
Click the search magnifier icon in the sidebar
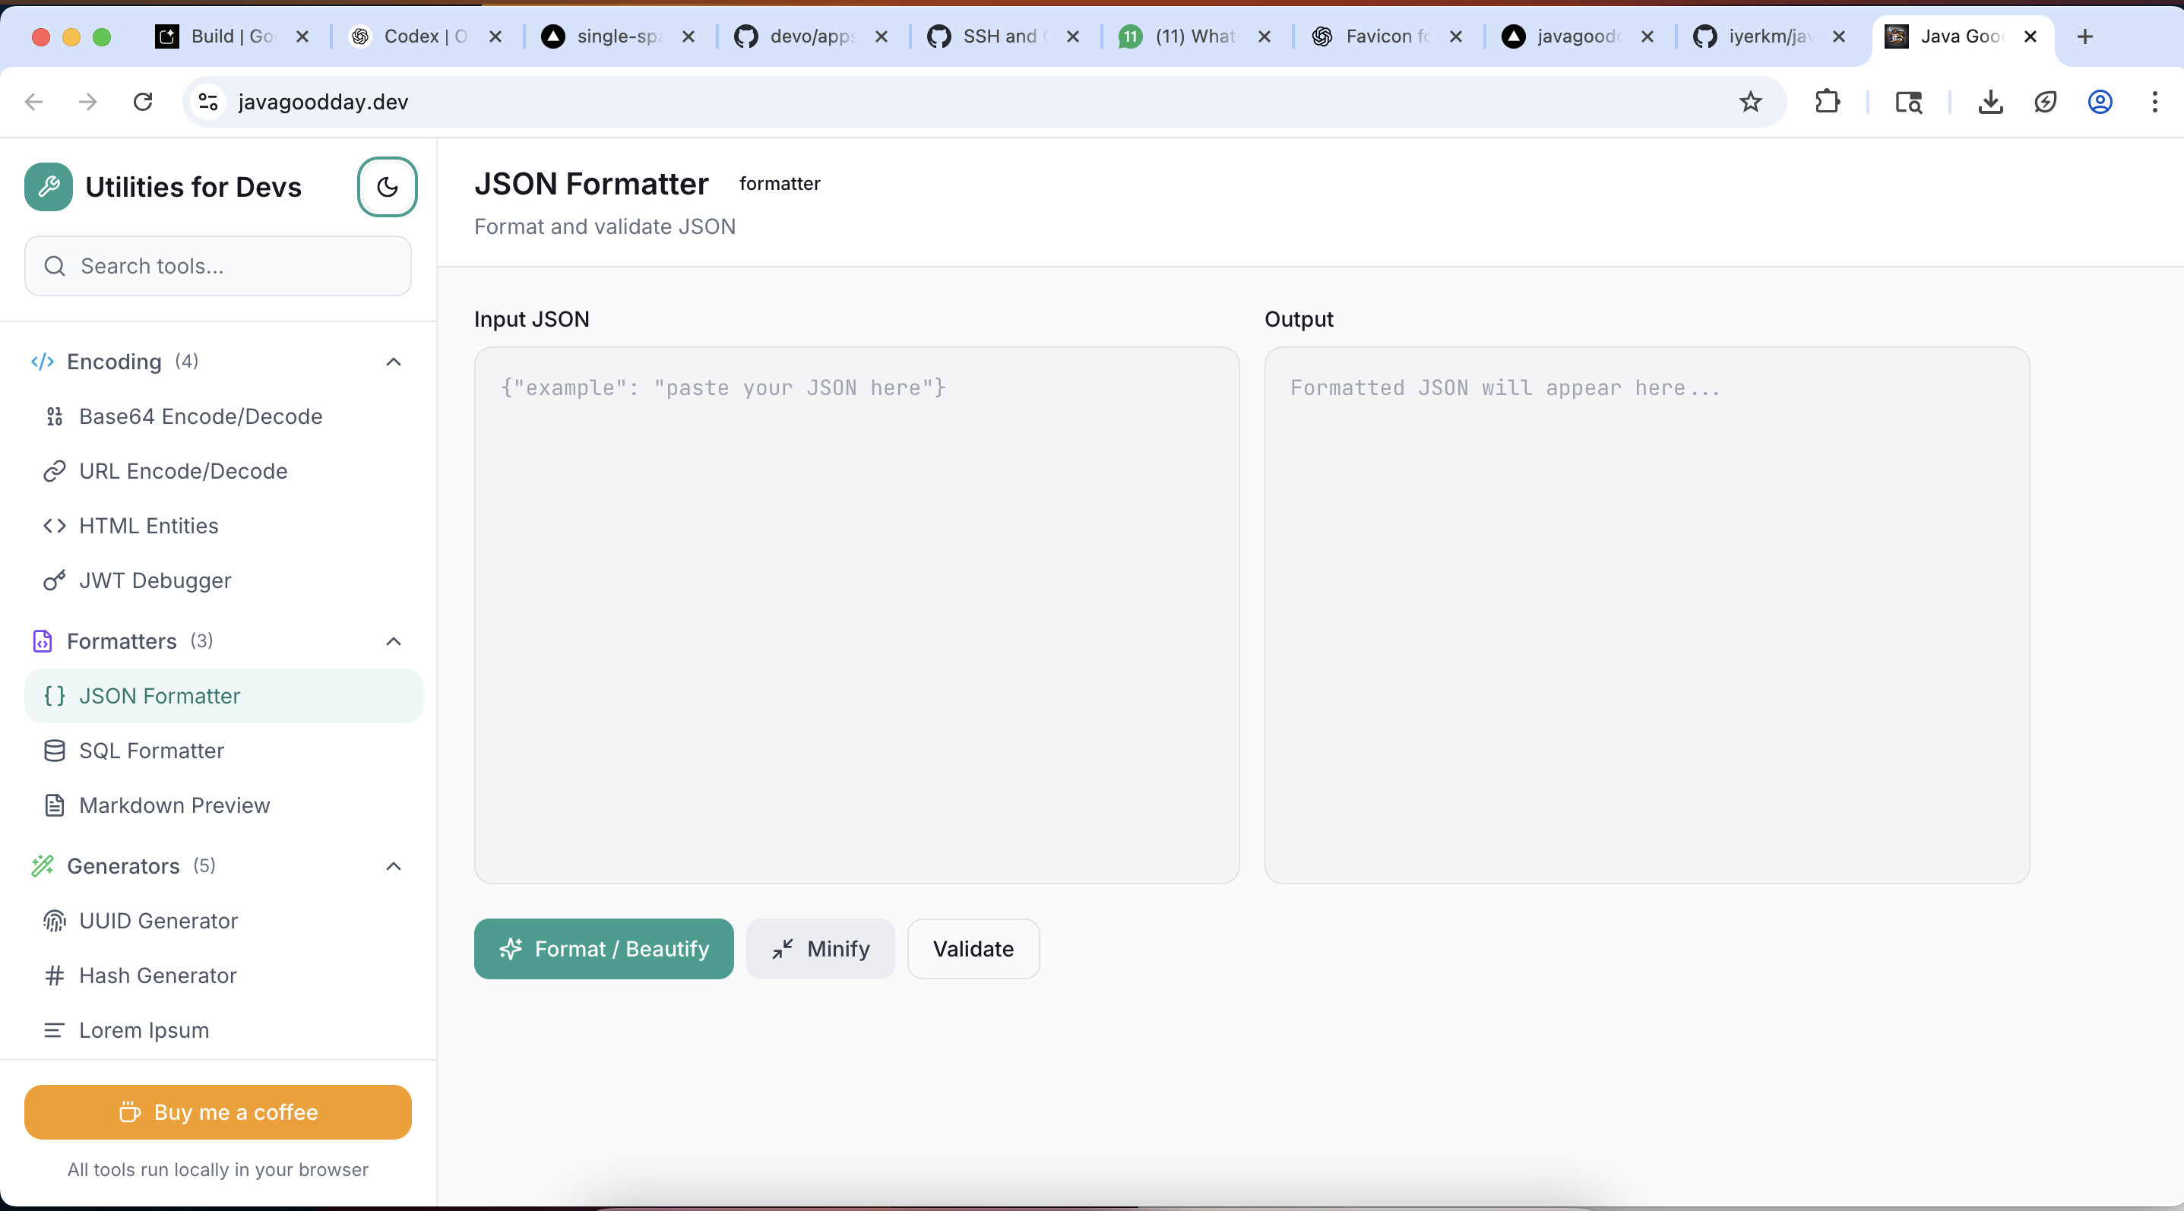click(x=55, y=266)
